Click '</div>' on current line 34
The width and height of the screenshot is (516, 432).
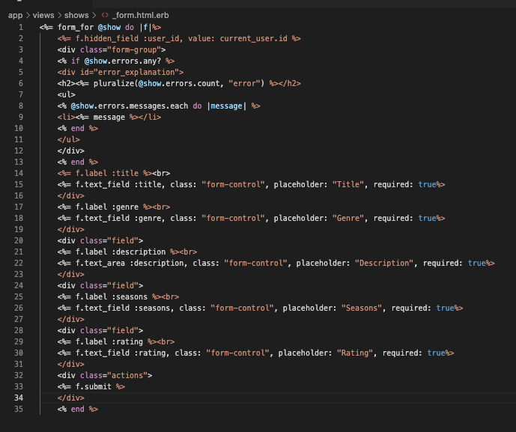pos(71,398)
